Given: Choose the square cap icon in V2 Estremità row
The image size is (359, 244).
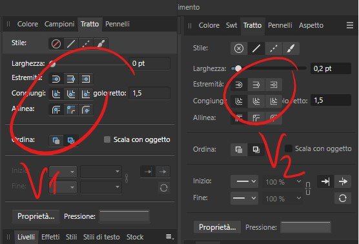Looking at the screenshot, I should 274,85.
